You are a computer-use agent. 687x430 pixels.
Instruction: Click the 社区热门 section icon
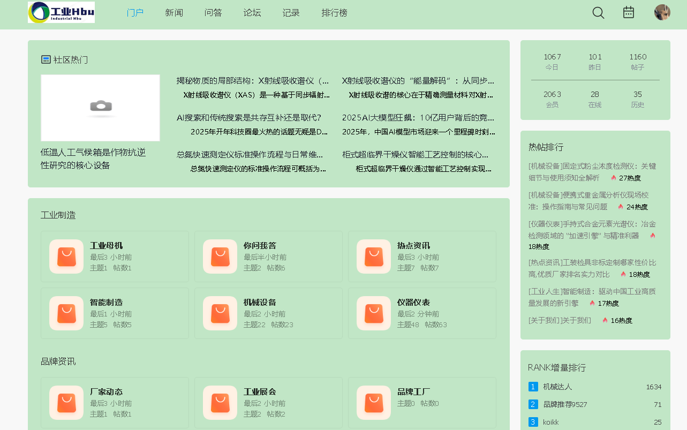[x=46, y=59]
